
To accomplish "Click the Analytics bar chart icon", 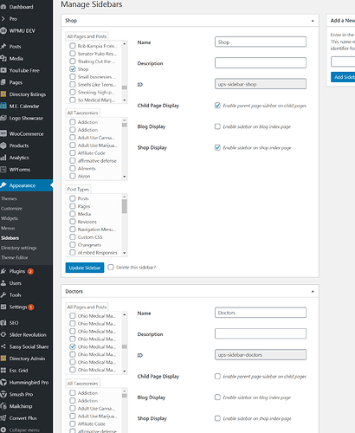I will [x=3, y=158].
